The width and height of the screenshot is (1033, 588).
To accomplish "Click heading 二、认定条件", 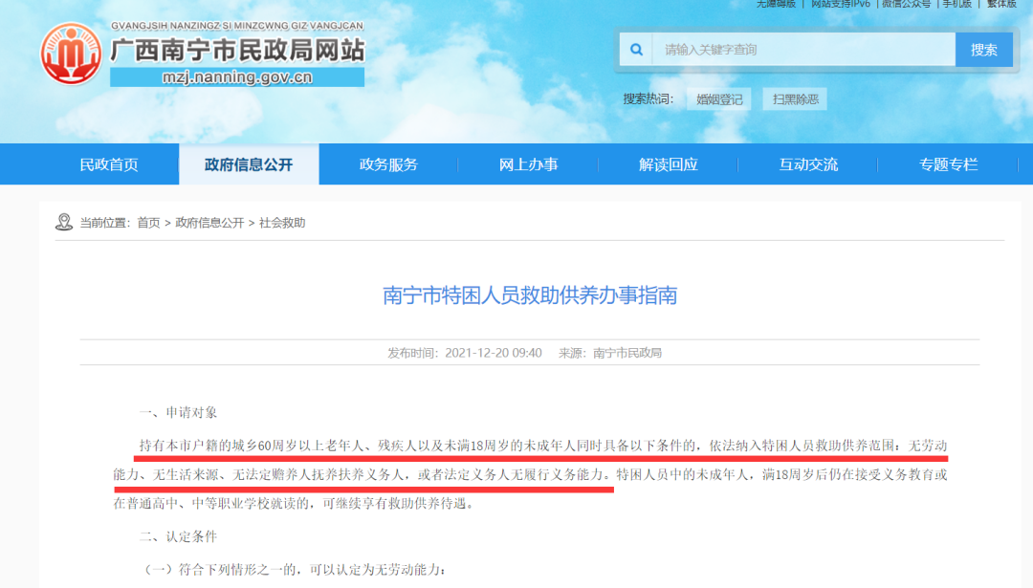I will [x=178, y=536].
